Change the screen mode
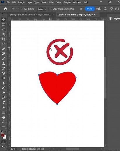The width and height of the screenshot is (120, 151). (3, 147)
